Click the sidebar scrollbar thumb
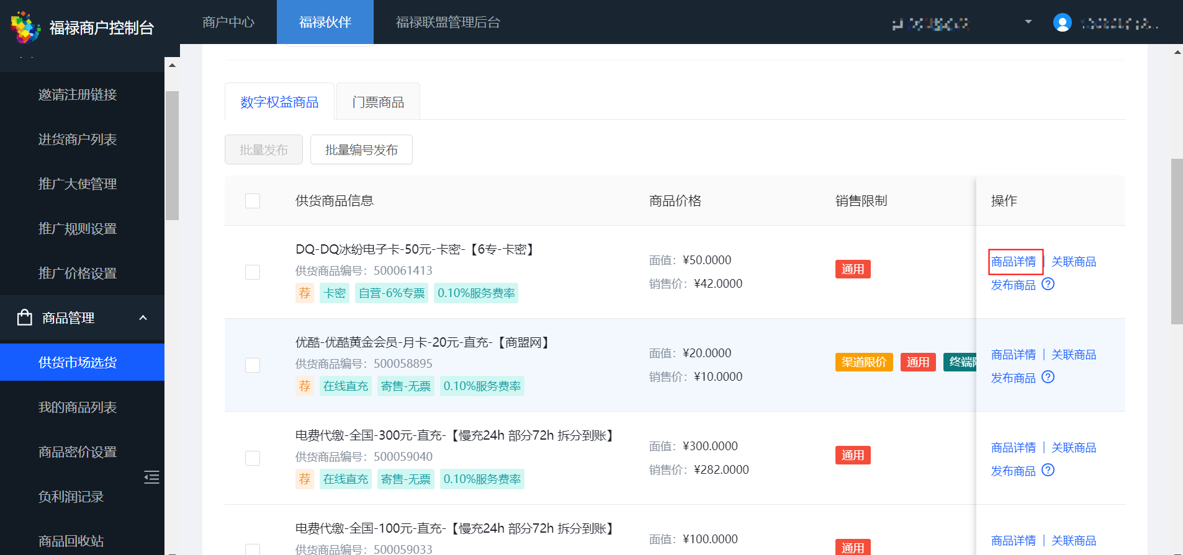This screenshot has height=555, width=1183. pos(172,156)
